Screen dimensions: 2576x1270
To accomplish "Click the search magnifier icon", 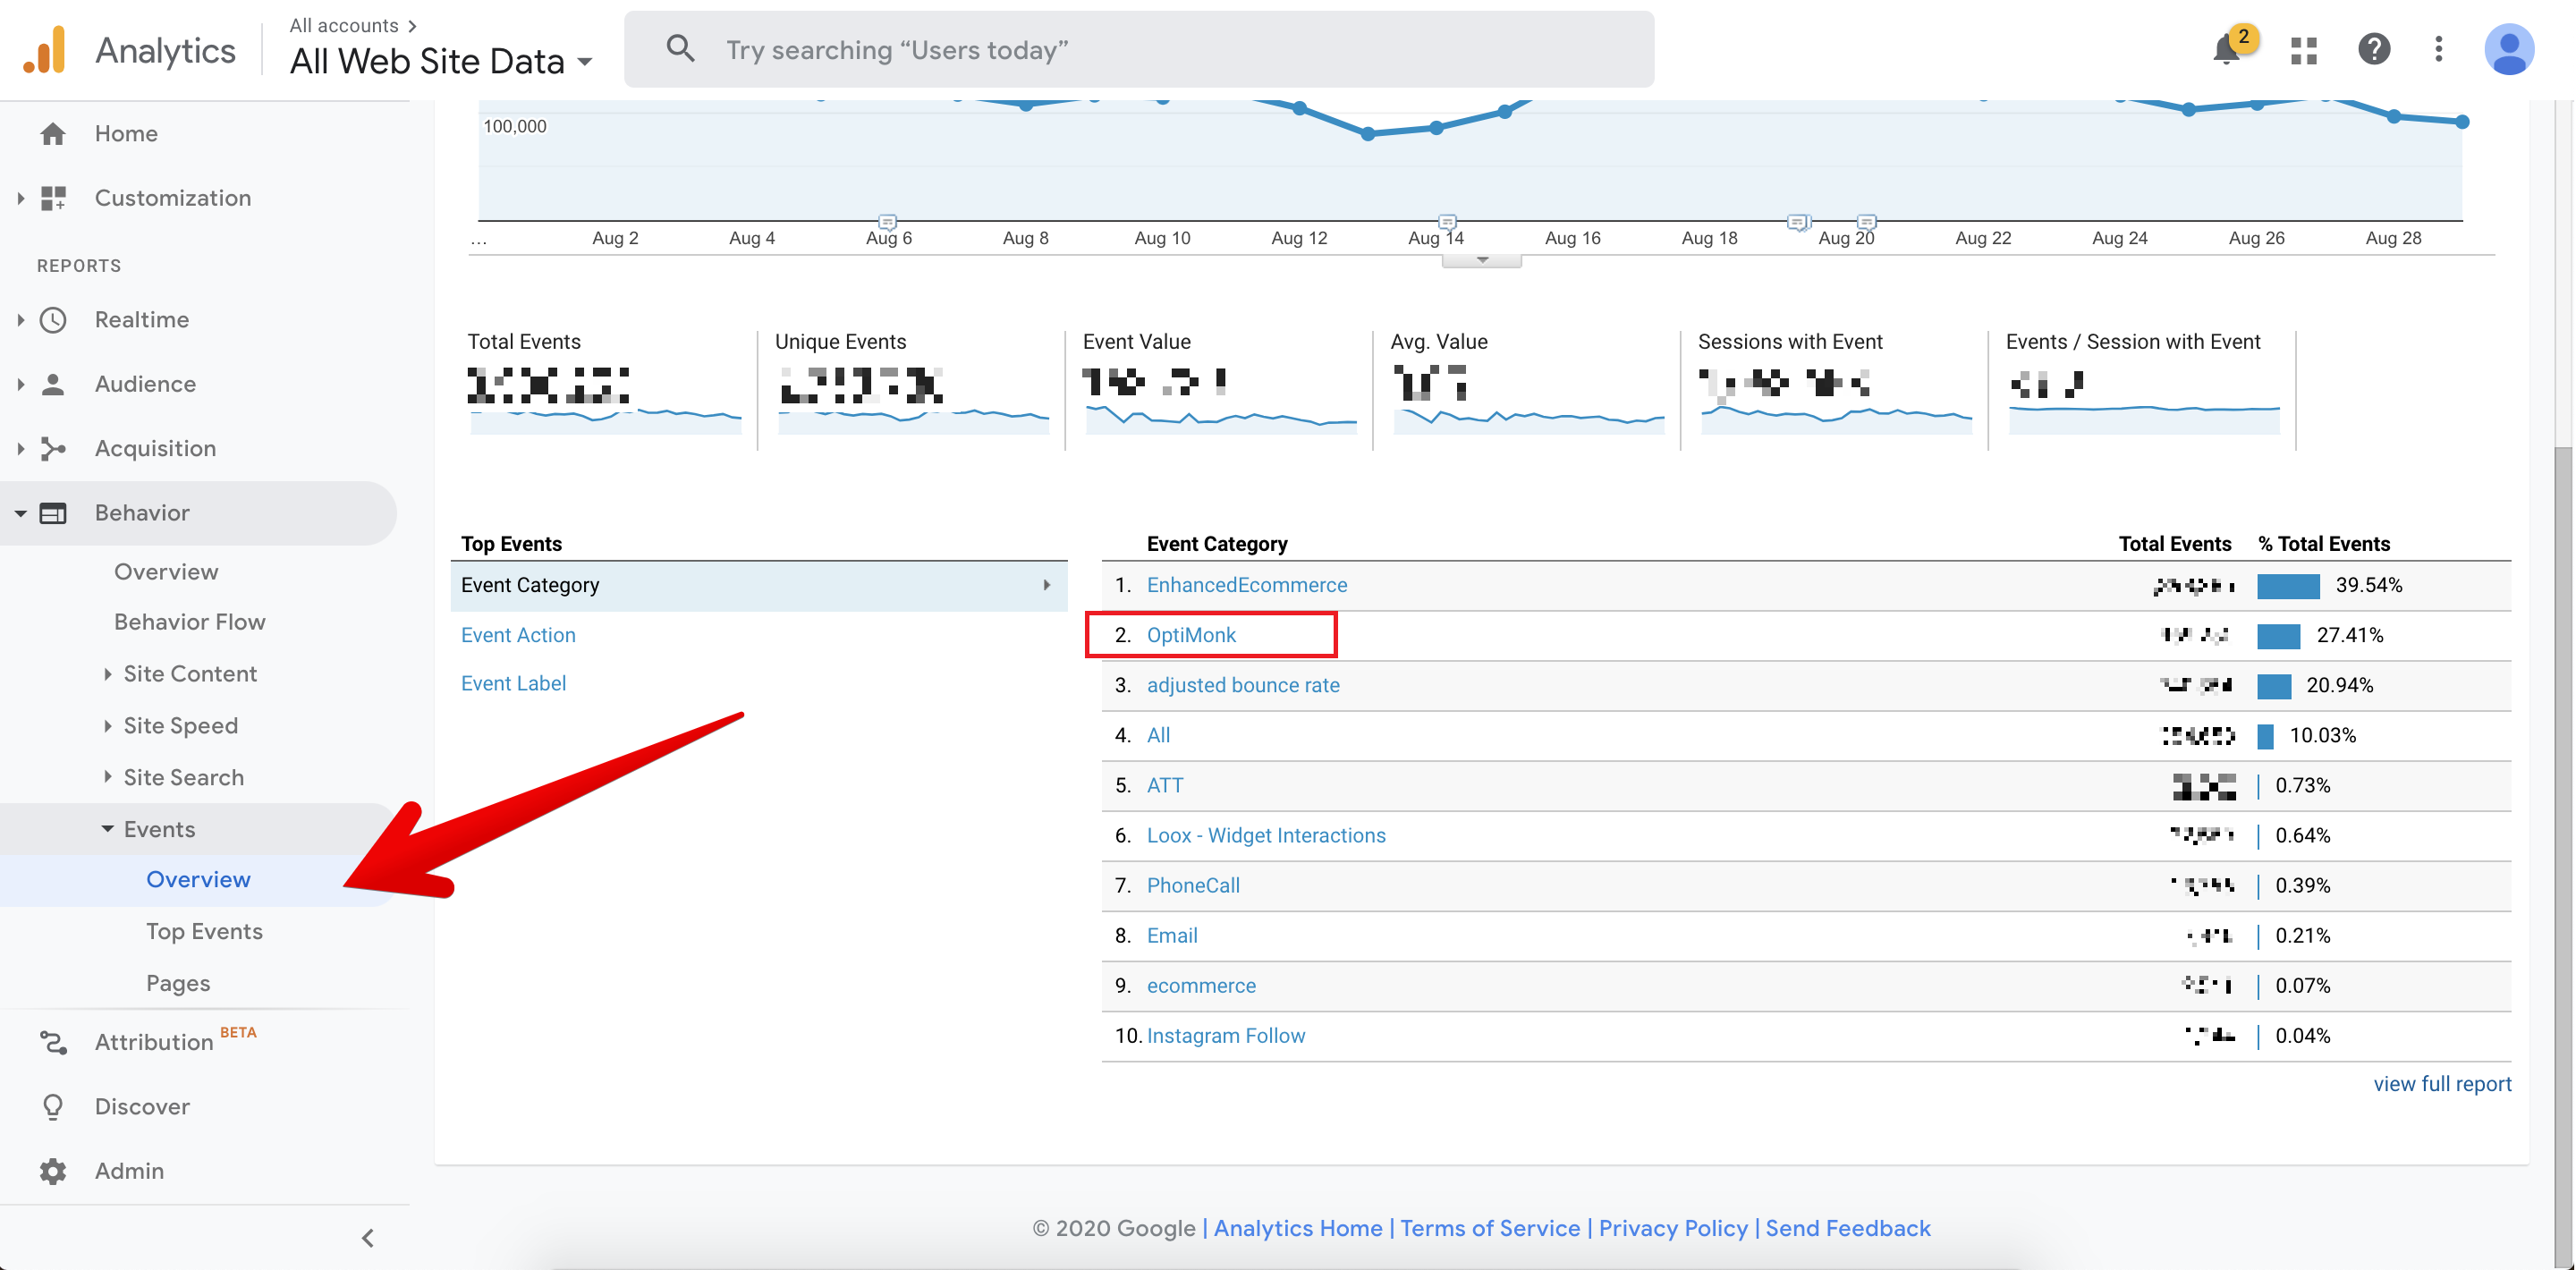I will pyautogui.click(x=680, y=48).
